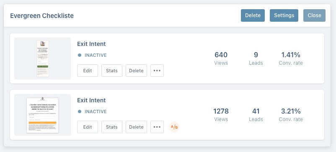The height and width of the screenshot is (152, 336).
Task: Open Evergreen Checkliste Settings
Action: 284,15
